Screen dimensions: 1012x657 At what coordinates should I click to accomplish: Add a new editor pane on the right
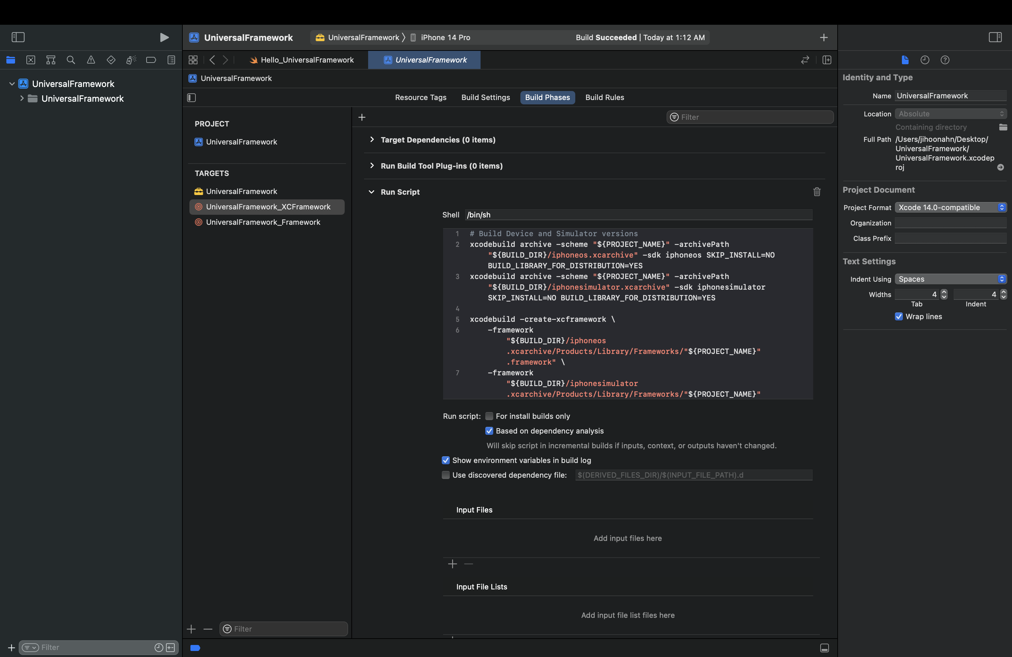[x=827, y=60]
